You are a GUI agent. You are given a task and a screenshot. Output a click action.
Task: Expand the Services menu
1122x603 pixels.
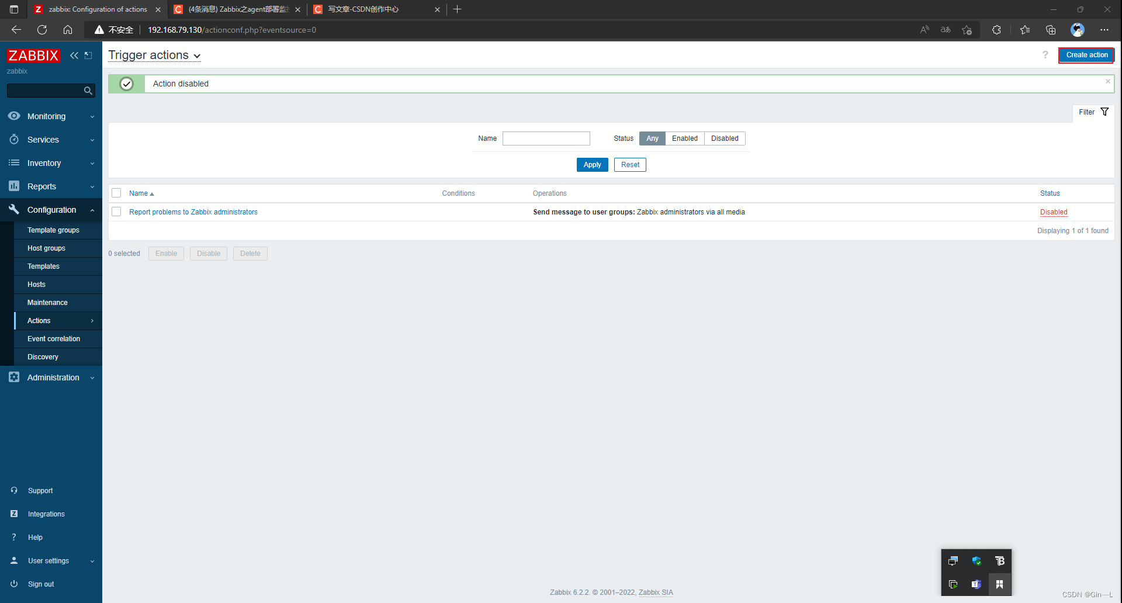point(92,140)
